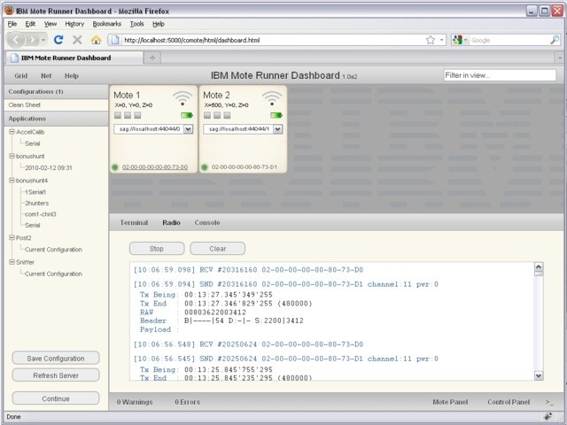This screenshot has width=567, height=425.
Task: Click Mote 2 green status dot
Action: pos(205,167)
